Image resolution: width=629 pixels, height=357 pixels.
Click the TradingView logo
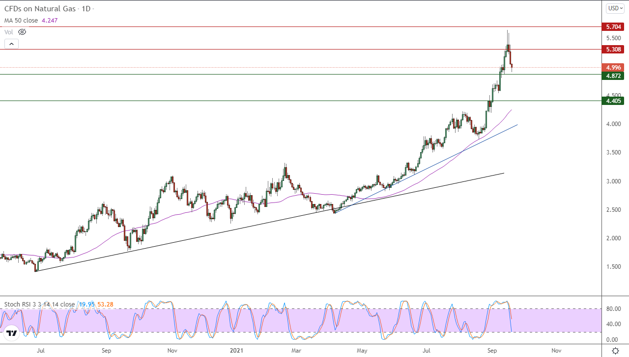[12, 333]
